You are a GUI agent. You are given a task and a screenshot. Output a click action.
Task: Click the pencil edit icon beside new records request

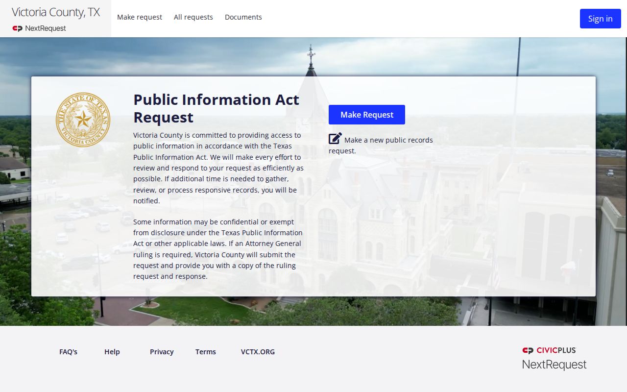[x=335, y=139]
